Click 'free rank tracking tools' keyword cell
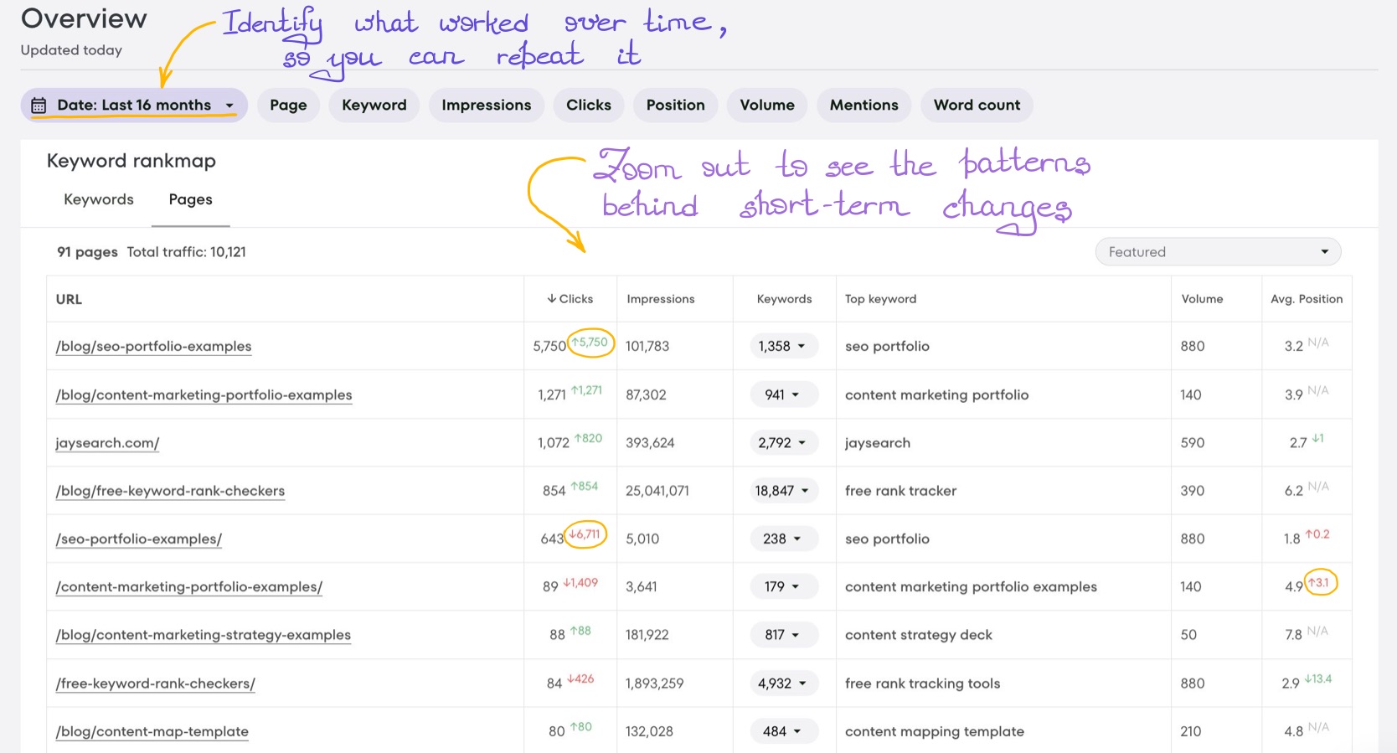The width and height of the screenshot is (1397, 753). (922, 683)
